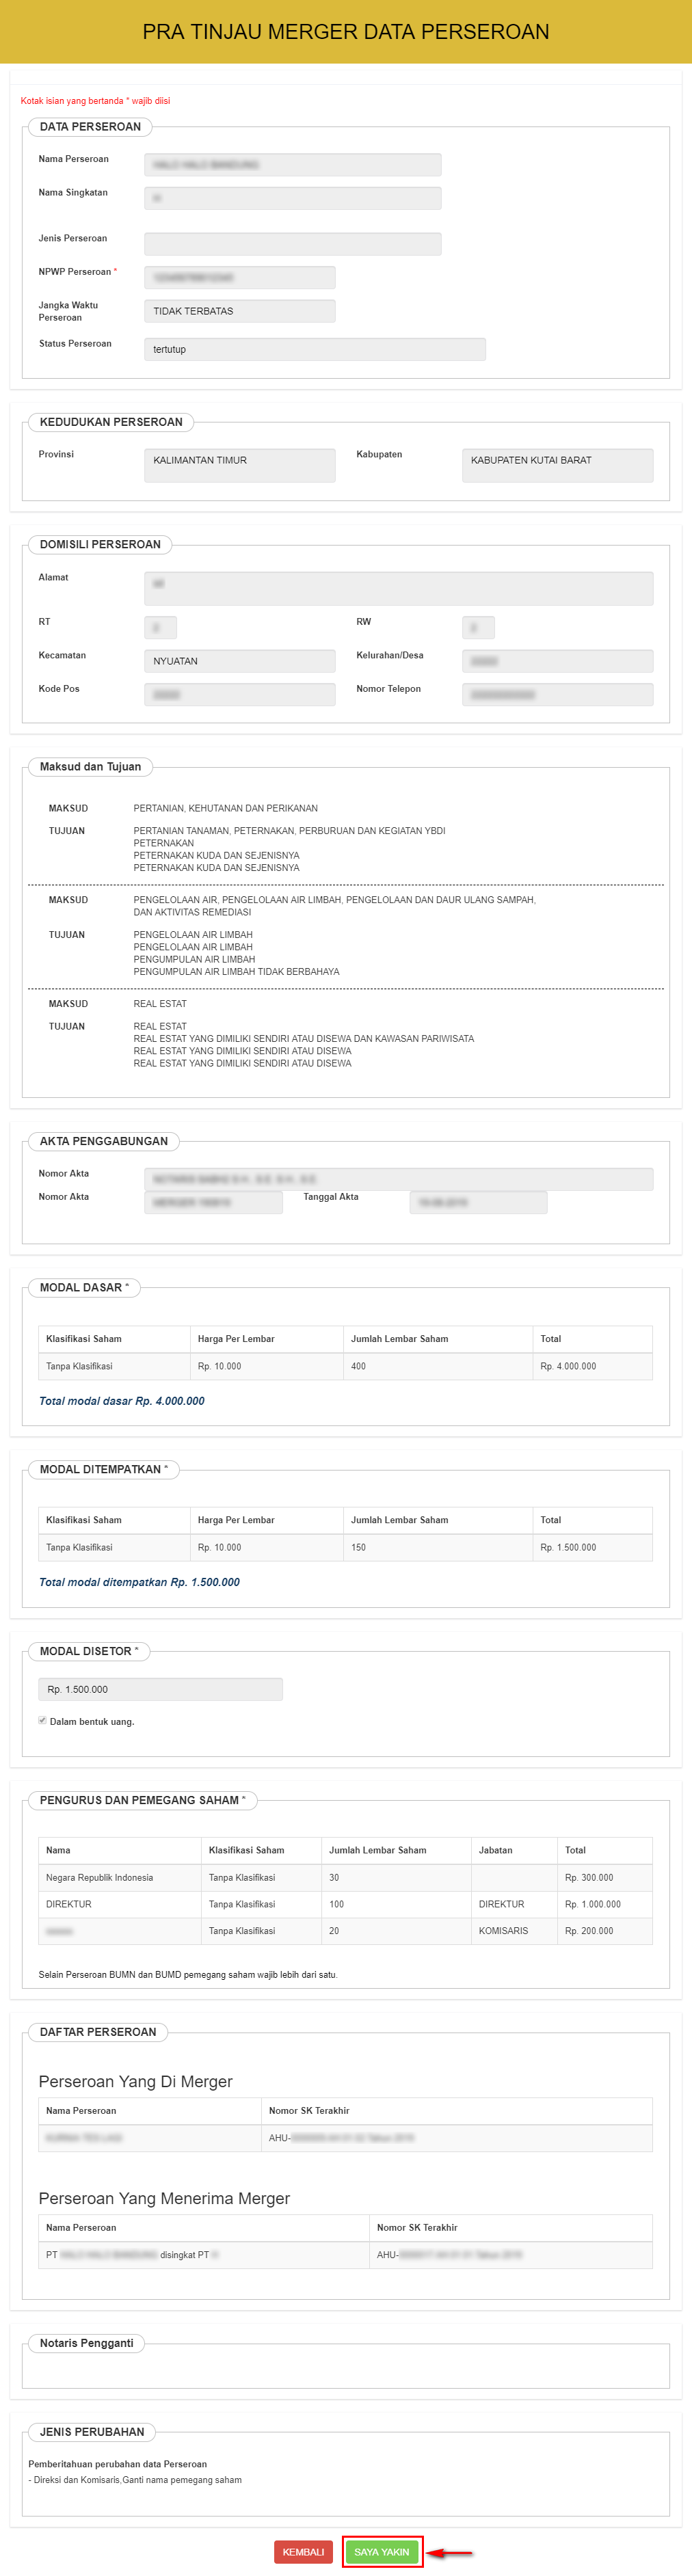
Task: Click the green SAYA YAKIN button
Action: coord(381,2551)
